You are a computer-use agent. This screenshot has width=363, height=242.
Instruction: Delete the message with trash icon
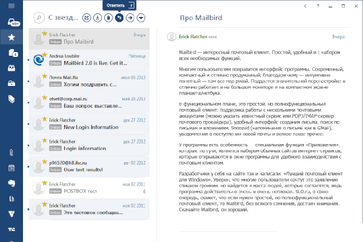tap(108, 18)
